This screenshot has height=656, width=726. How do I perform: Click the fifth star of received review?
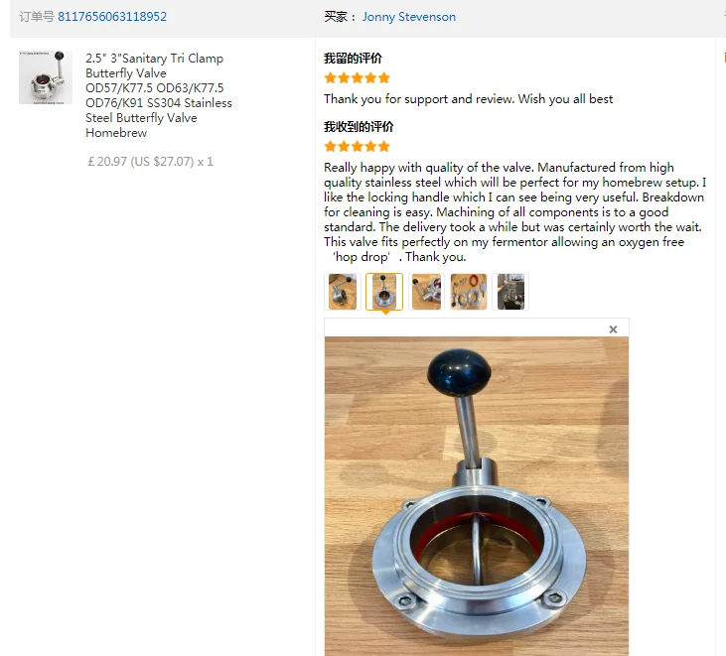pyautogui.click(x=383, y=147)
